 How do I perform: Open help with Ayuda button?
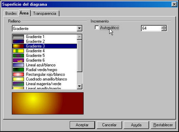point(136,125)
